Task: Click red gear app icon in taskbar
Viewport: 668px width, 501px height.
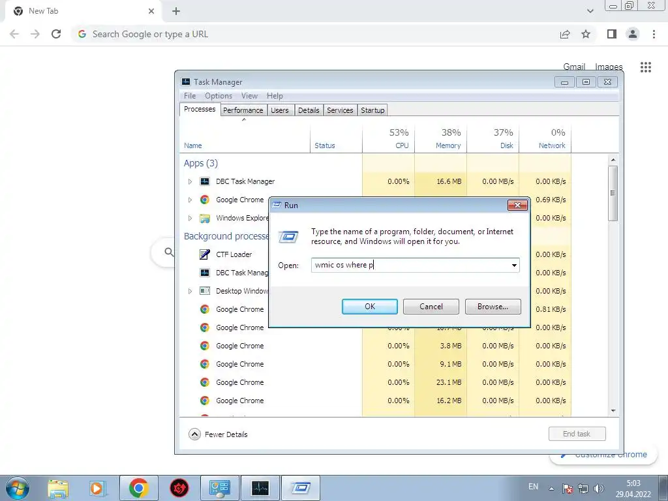Action: click(x=179, y=488)
